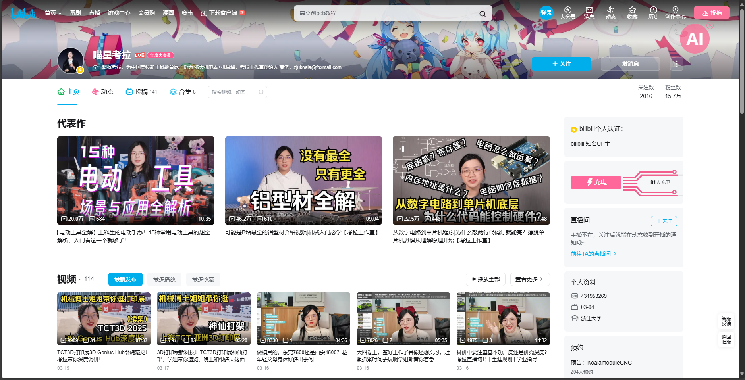Expand the 首页 dropdown in top navigation
Screen dimensions: 745x380
(53, 13)
